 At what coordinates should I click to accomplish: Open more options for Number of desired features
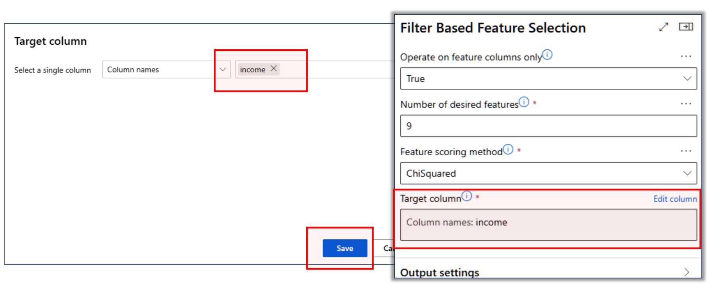click(686, 104)
